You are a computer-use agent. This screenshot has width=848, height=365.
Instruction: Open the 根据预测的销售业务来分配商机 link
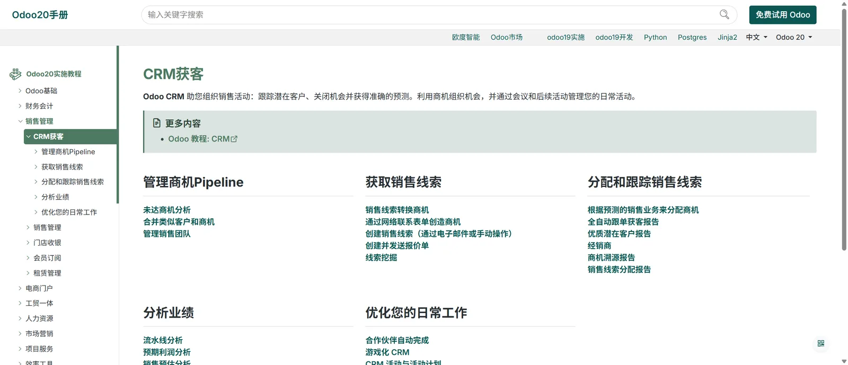(x=643, y=210)
